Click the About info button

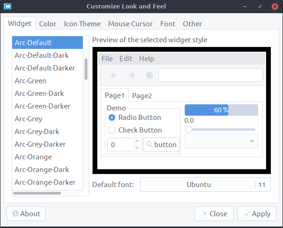click(x=26, y=213)
